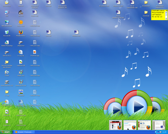Select the Minimize.doc document icon
Image resolution: width=168 pixels, height=134 pixels.
(x=76, y=32)
